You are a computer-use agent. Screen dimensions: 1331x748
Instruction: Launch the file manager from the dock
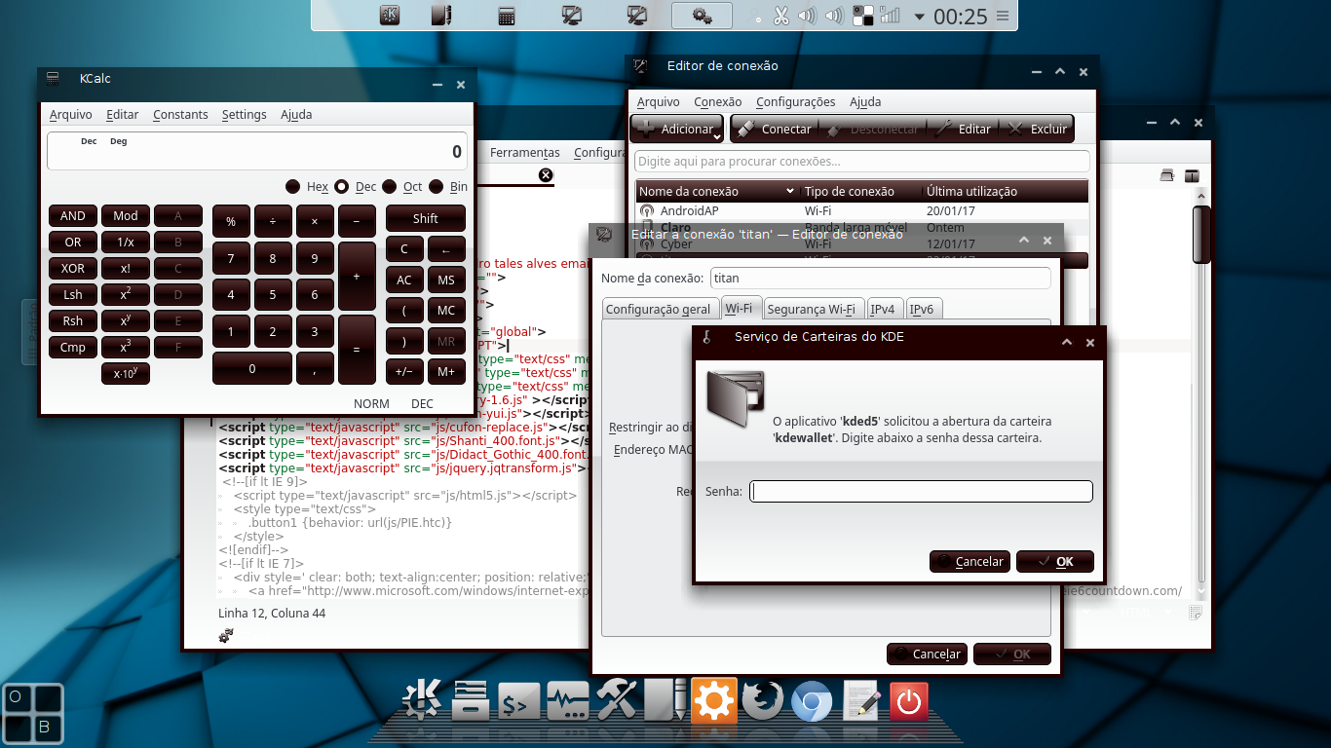point(471,701)
